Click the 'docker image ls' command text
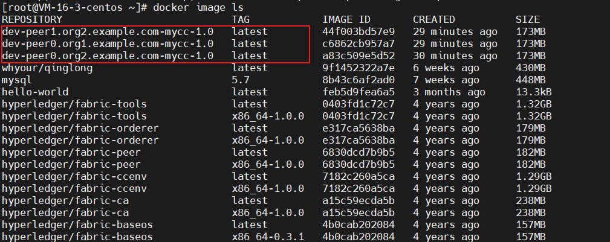 (198, 7)
